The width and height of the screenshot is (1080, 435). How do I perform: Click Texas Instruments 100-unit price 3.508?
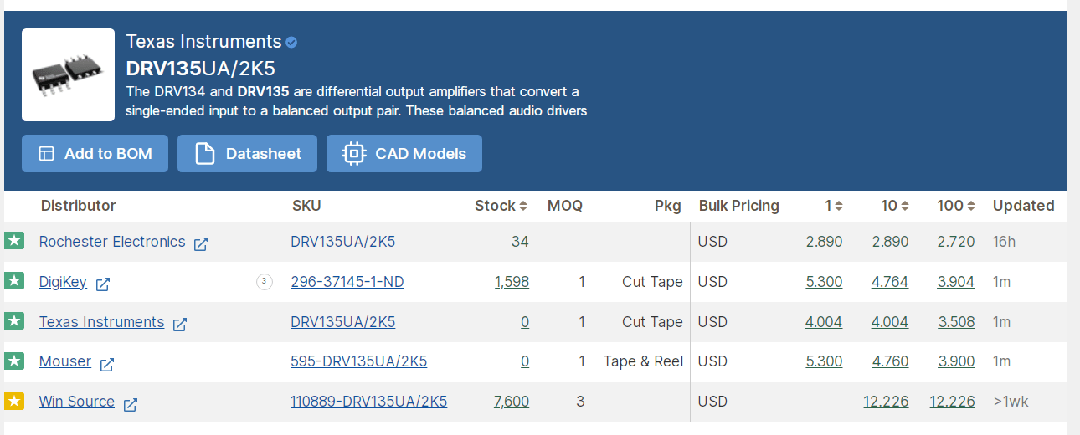click(956, 322)
